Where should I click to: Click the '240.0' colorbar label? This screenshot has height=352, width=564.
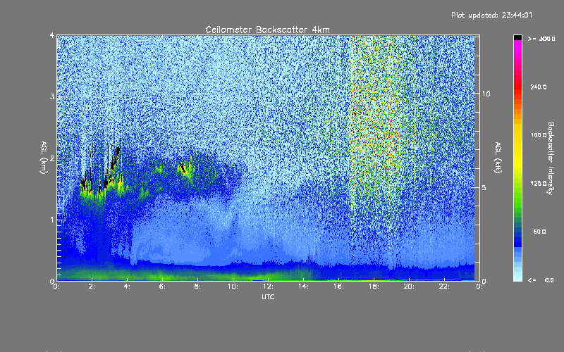(539, 87)
